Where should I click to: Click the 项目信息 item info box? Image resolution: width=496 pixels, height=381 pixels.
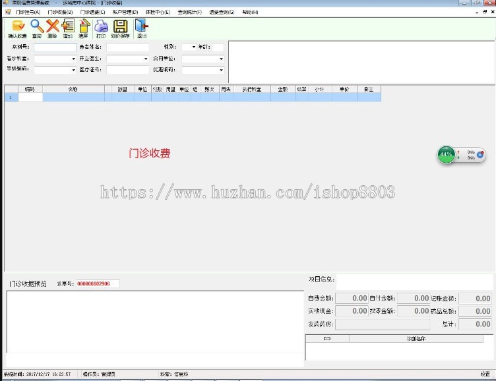(x=414, y=282)
